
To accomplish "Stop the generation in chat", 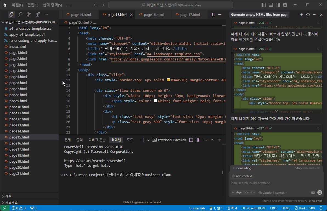I will click(x=308, y=168).
